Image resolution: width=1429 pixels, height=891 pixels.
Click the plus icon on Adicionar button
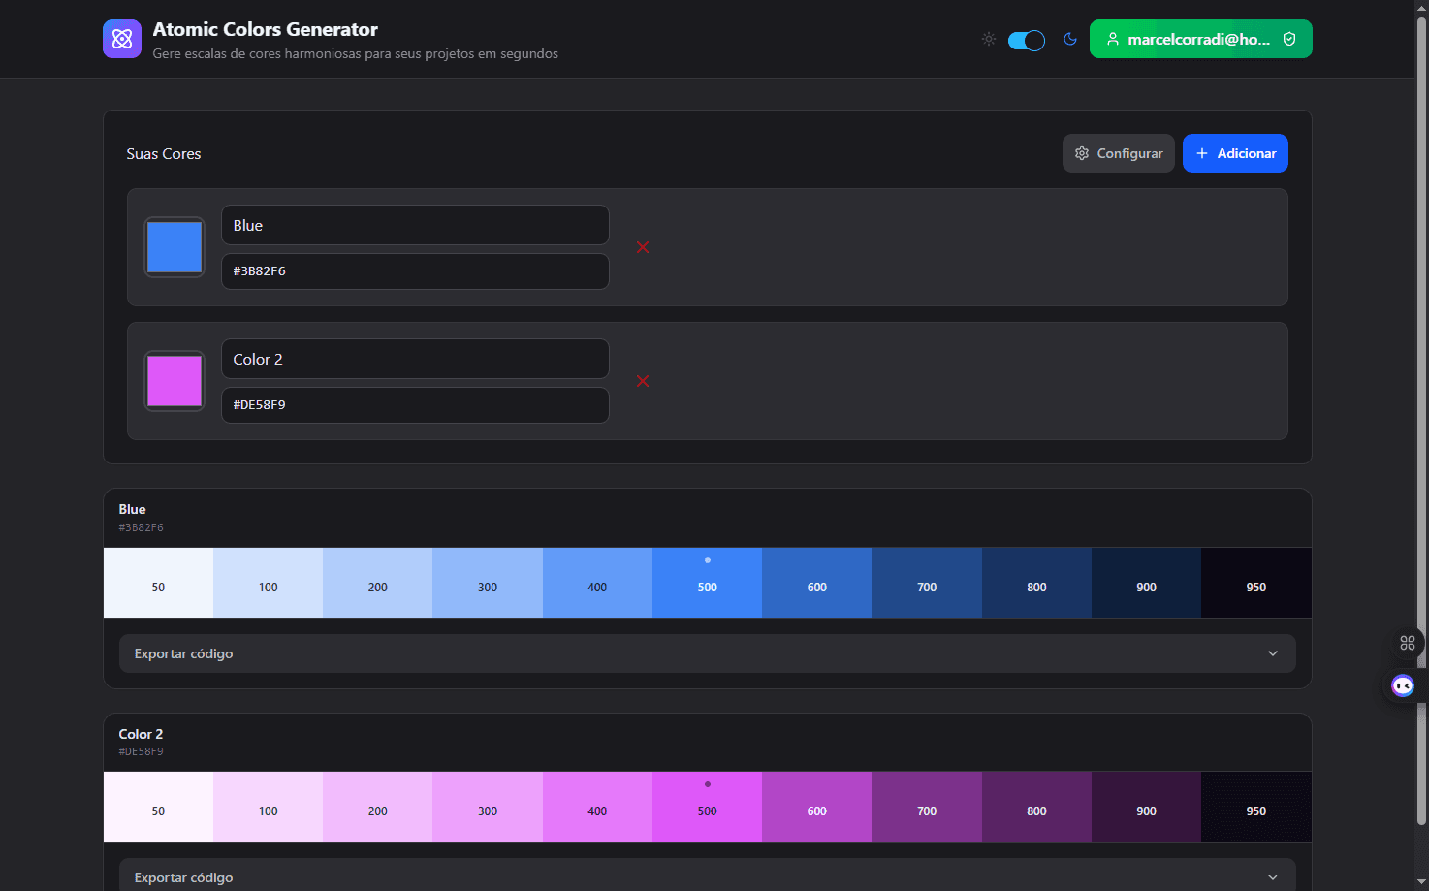pos(1201,153)
